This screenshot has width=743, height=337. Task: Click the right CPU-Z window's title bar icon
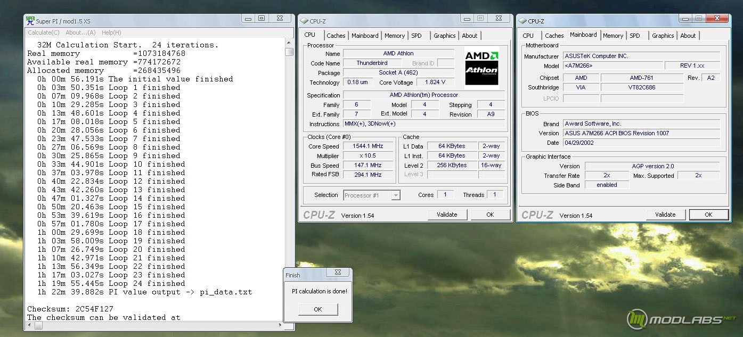522,21
